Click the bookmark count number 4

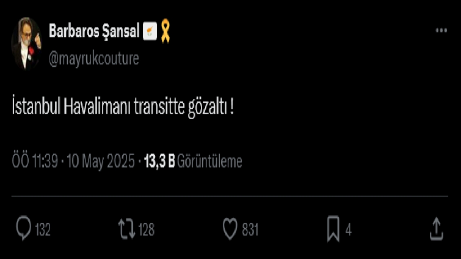pyautogui.click(x=348, y=230)
